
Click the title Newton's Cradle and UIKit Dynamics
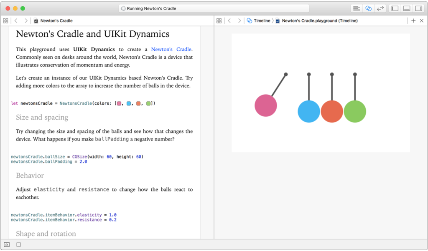point(92,34)
